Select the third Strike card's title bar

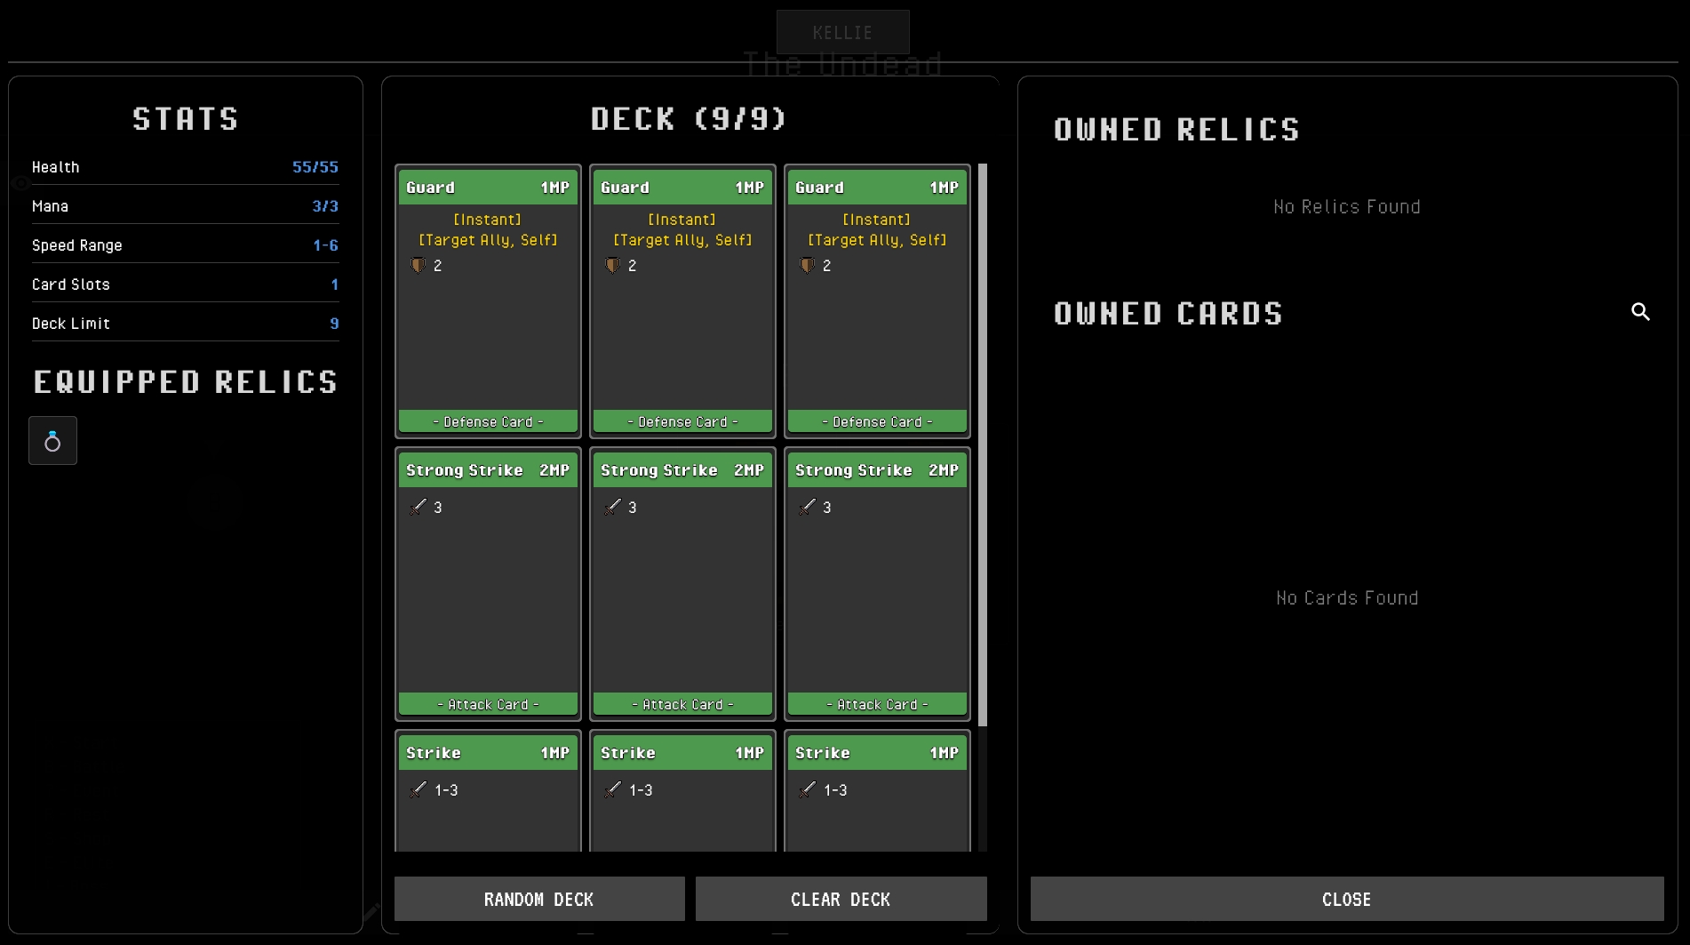click(x=876, y=753)
